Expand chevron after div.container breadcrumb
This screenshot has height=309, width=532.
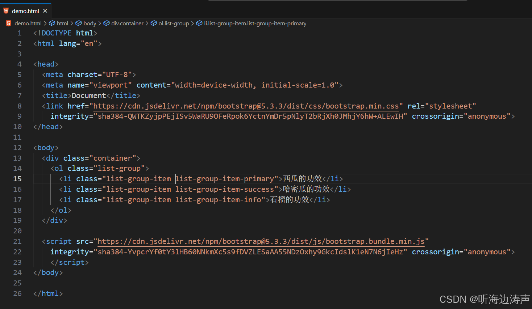(x=147, y=24)
